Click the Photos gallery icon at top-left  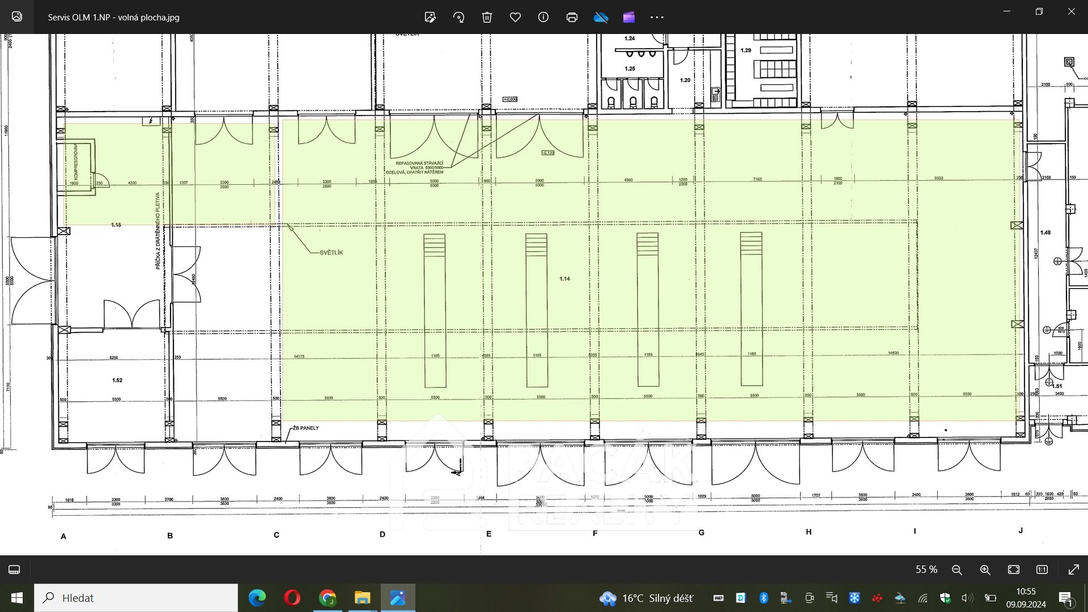17,16
